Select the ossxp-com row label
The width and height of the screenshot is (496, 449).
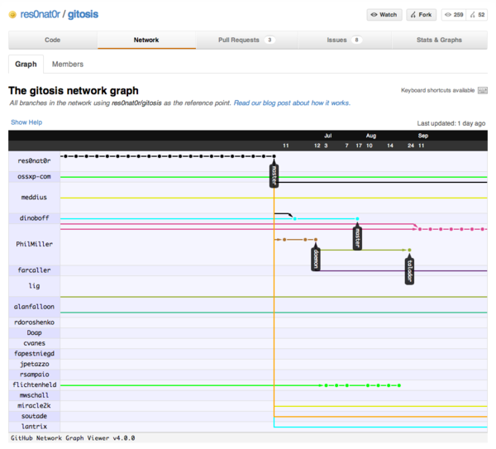click(34, 177)
